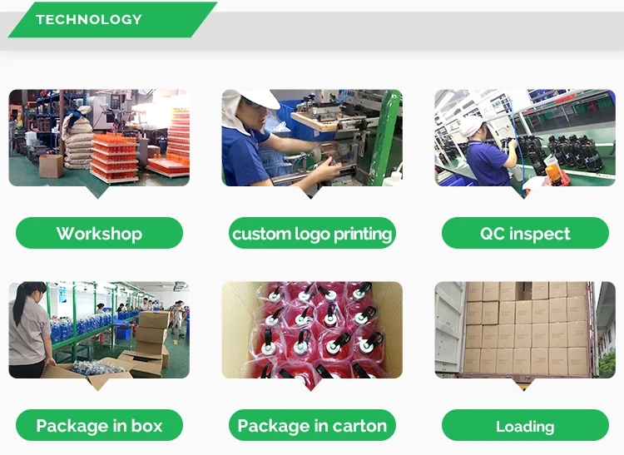Viewport: 624px width, 455px height.
Task: Click the Workshop green label
Action: point(99,233)
